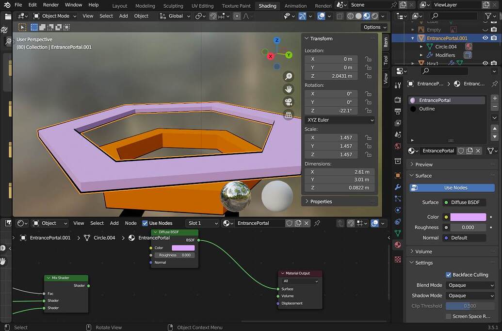
Task: Open the View Layer properties icon
Action: click(398, 123)
